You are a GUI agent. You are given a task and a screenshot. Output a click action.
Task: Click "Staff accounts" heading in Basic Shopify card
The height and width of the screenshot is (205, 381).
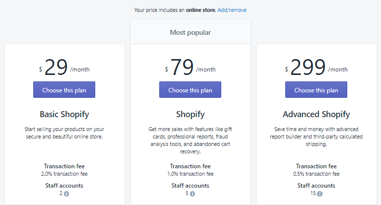(x=64, y=186)
